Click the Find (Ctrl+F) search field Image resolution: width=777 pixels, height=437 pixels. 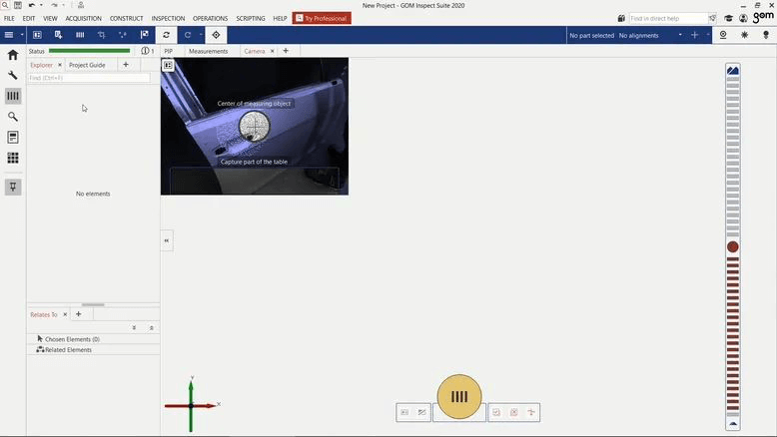[x=89, y=78]
